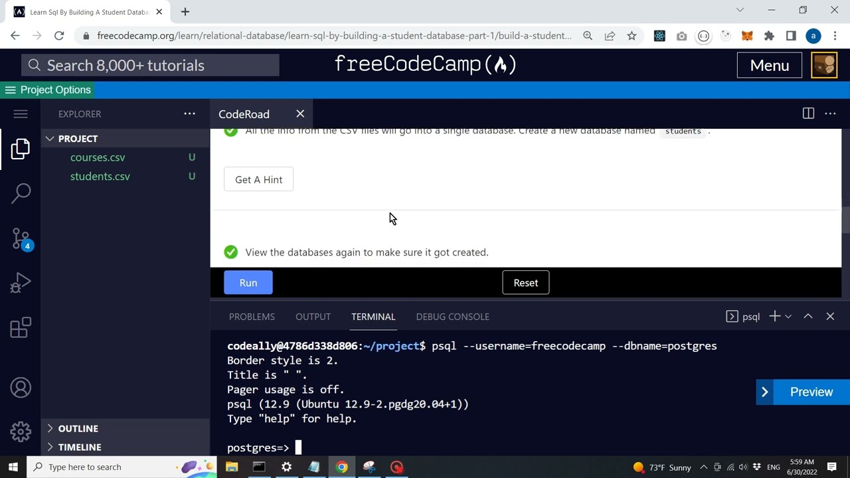Open the tab search chevron in Chrome

(x=740, y=10)
